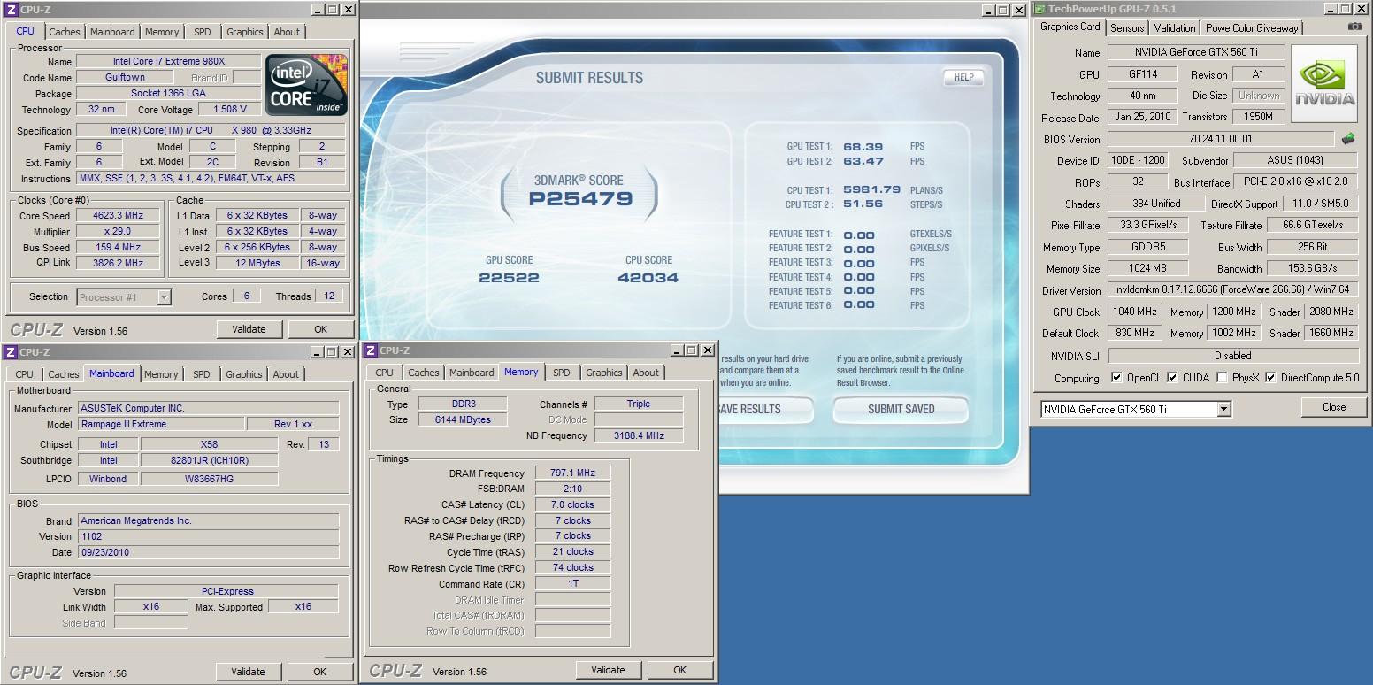Click the 4623.3 MHz core speed value
1373x685 pixels.
tap(119, 215)
